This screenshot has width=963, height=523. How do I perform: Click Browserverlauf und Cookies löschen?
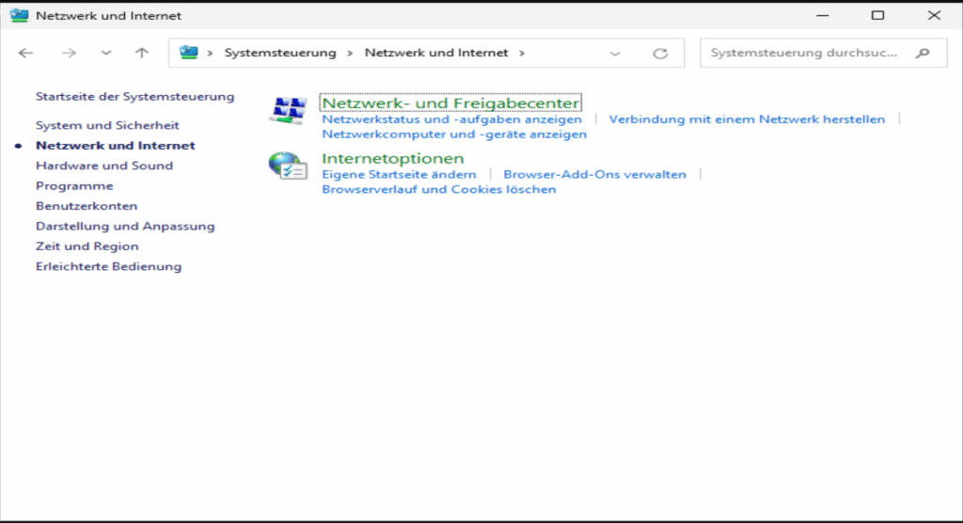439,189
